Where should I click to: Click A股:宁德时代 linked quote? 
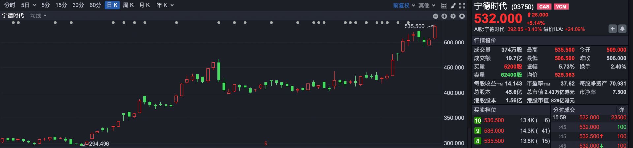(489, 29)
